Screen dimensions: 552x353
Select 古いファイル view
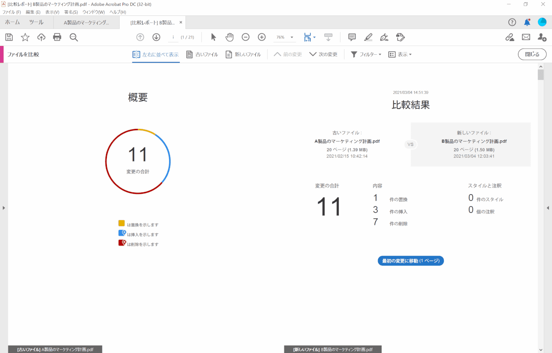(202, 54)
